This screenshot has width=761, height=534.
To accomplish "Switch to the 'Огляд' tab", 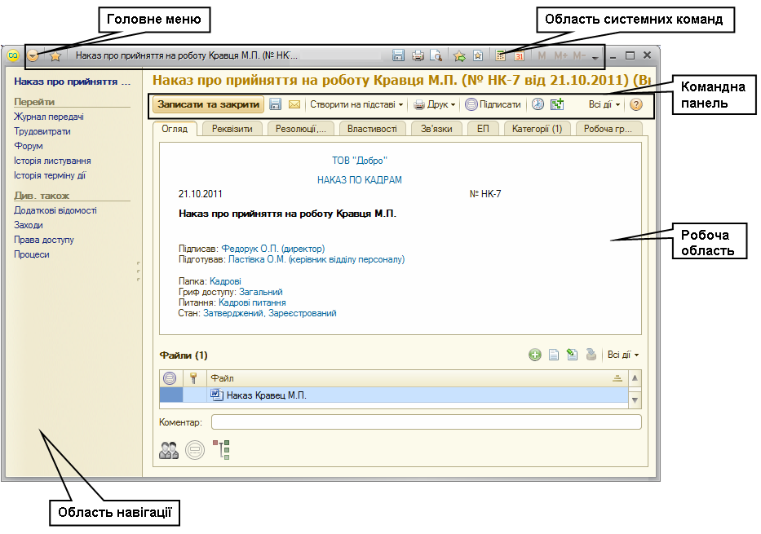I will coord(175,129).
